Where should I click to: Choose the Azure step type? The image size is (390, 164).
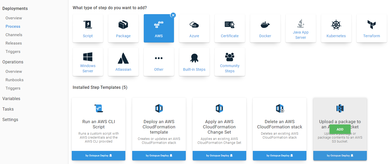(194, 28)
